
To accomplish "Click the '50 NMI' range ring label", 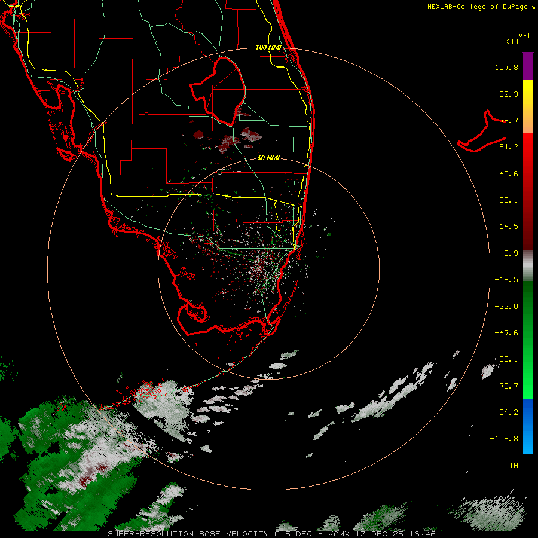I will click(268, 158).
